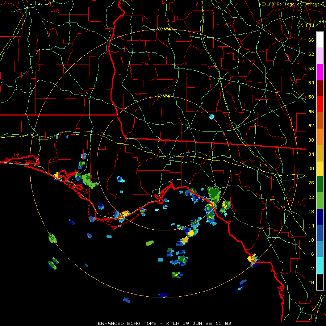Select the dark red legend swatch
The width and height of the screenshot is (326, 326).
click(x=320, y=88)
